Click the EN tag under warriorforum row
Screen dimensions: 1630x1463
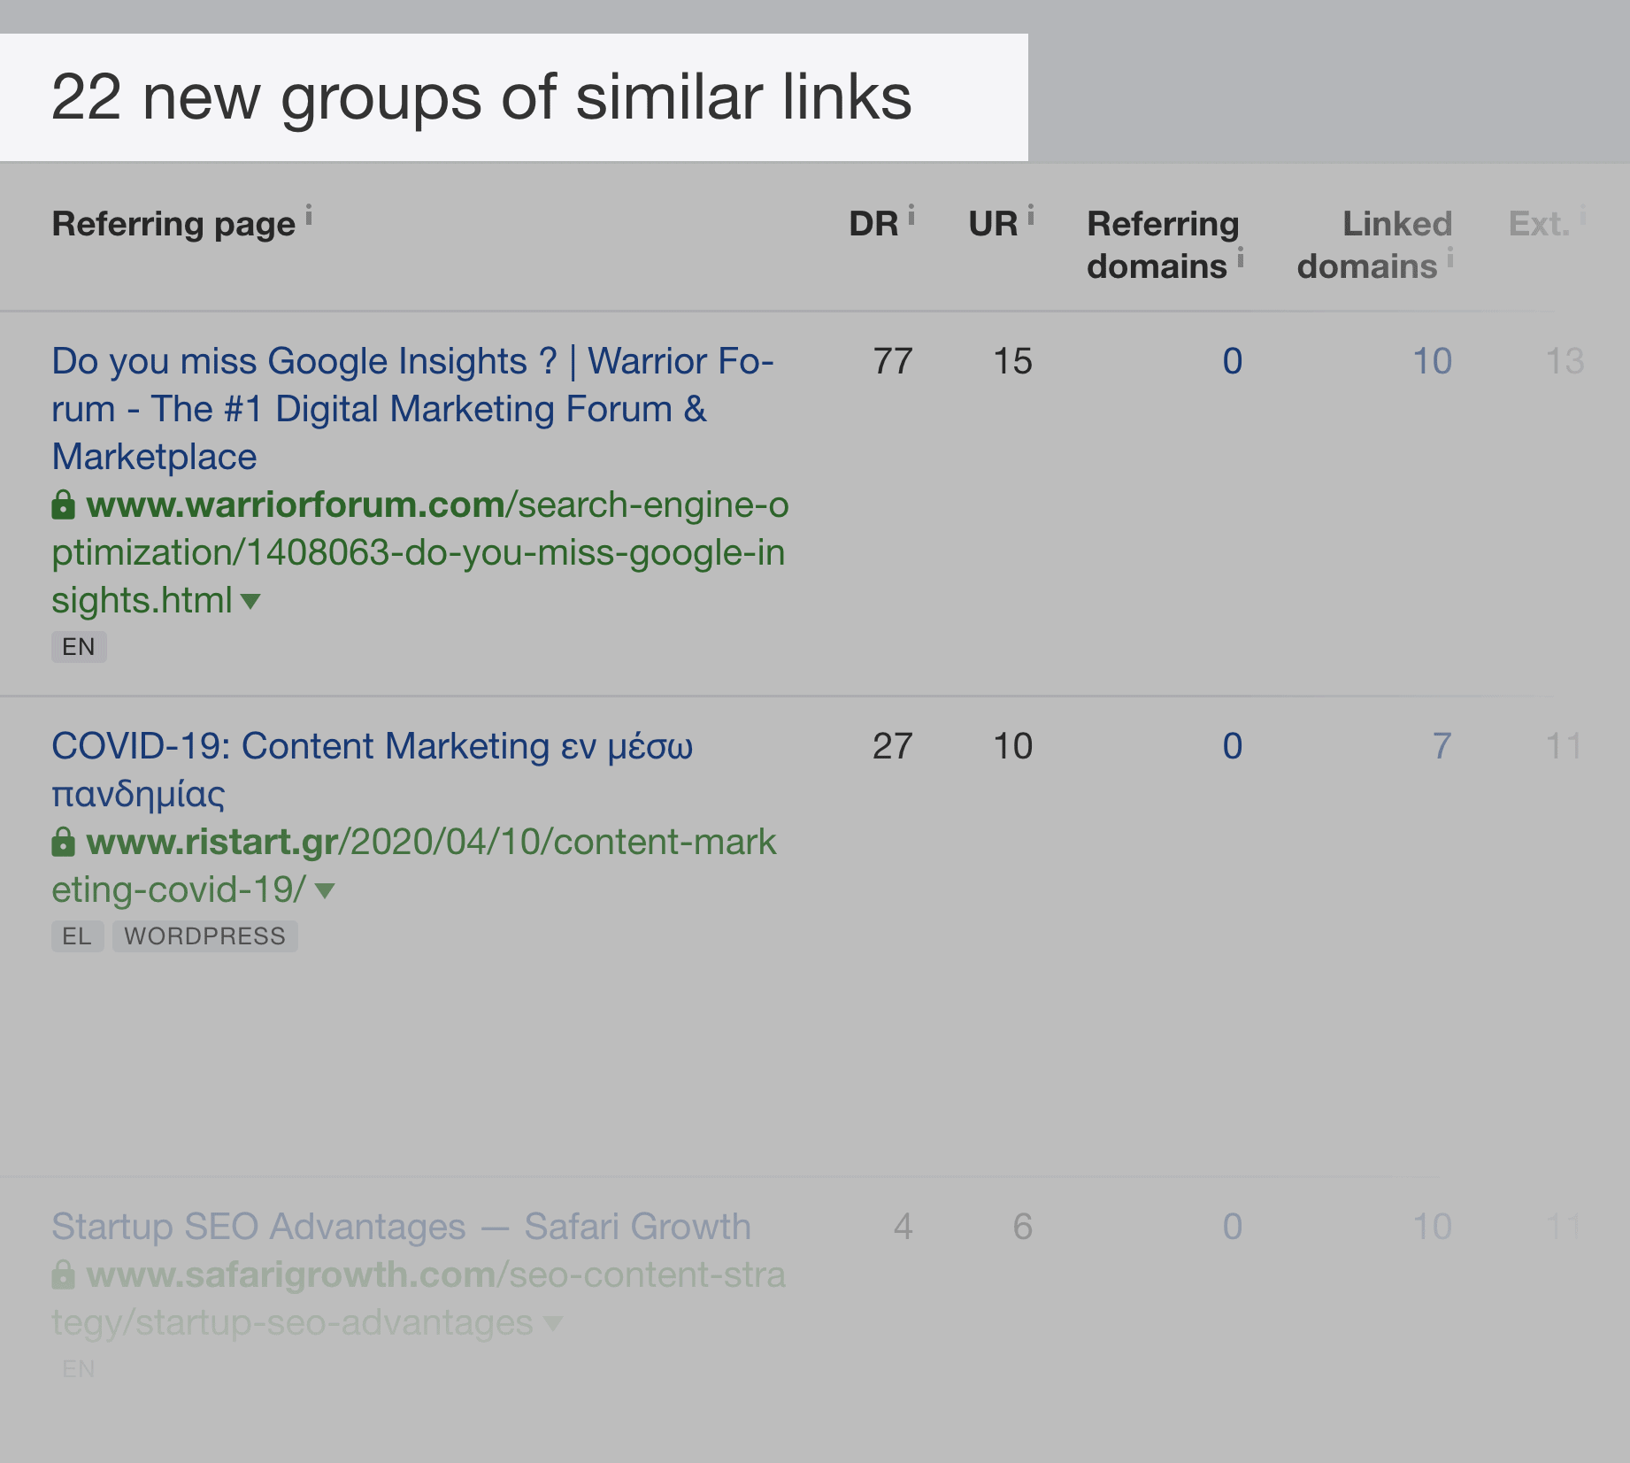pyautogui.click(x=79, y=647)
